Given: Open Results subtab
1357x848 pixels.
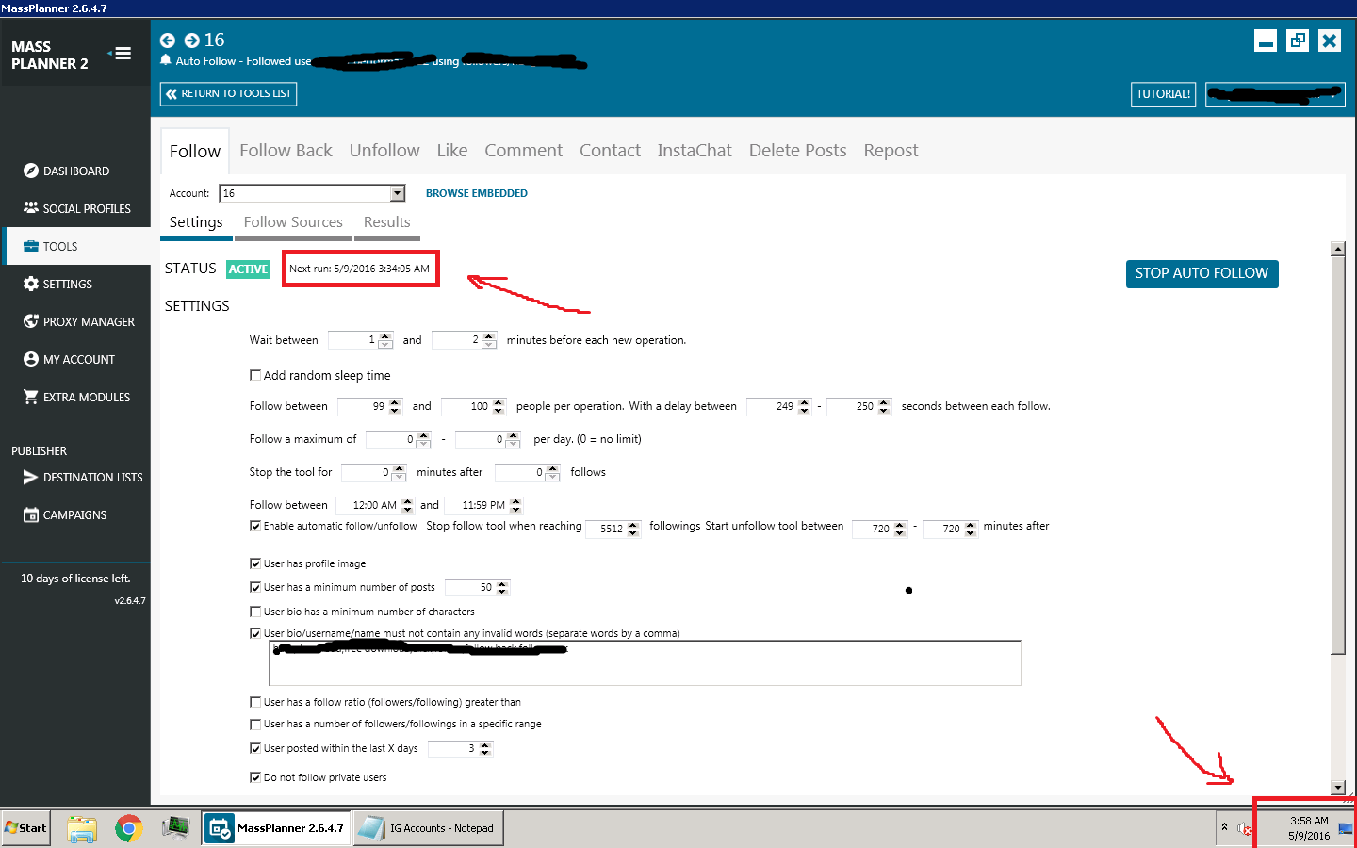Looking at the screenshot, I should (x=387, y=222).
